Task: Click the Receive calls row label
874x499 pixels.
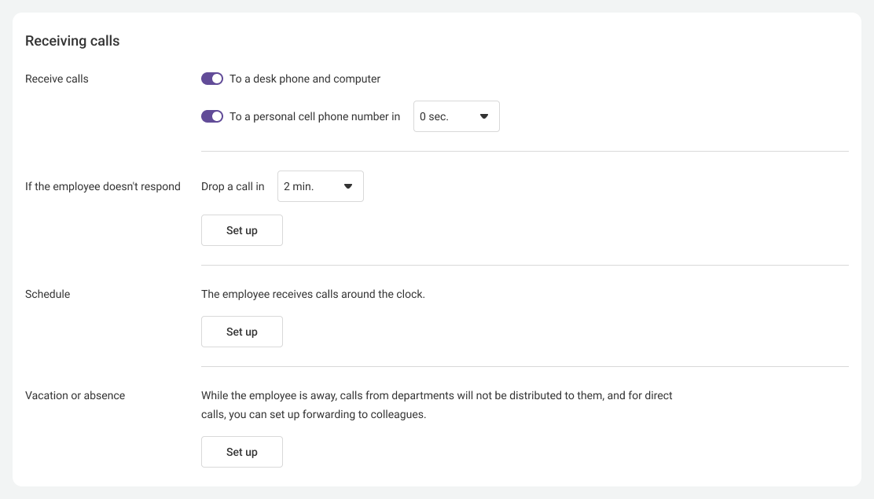Action: (57, 79)
